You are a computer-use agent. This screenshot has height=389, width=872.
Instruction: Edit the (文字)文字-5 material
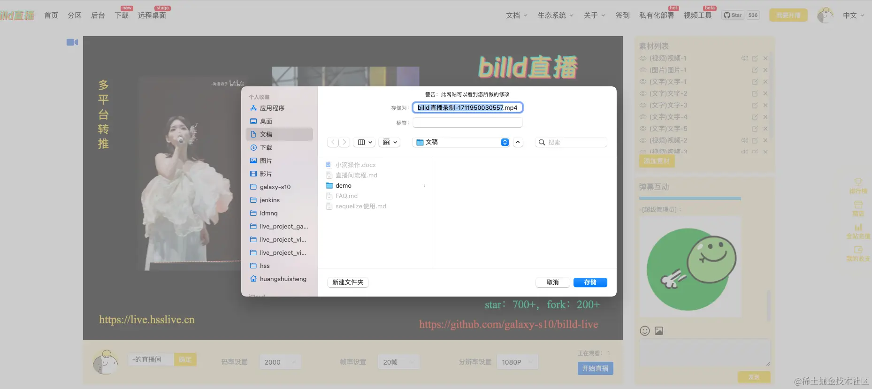(755, 129)
